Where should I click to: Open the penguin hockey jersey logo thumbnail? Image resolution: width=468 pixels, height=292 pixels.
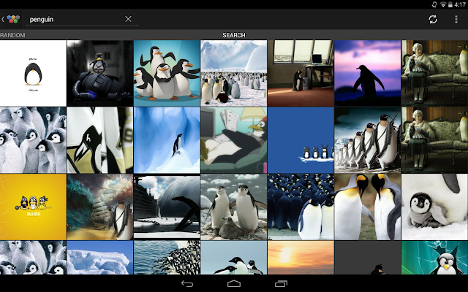click(100, 140)
